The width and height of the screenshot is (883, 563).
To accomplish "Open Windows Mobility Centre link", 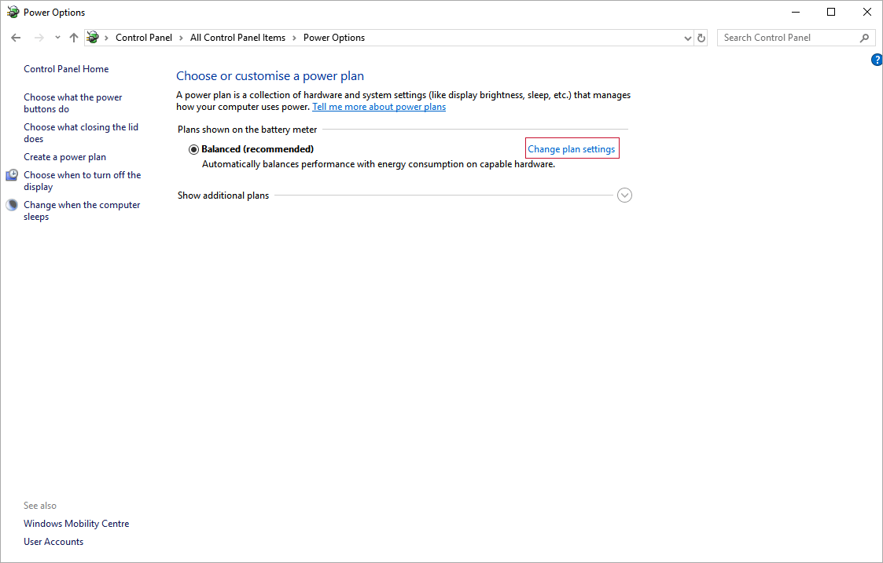I will tap(76, 524).
